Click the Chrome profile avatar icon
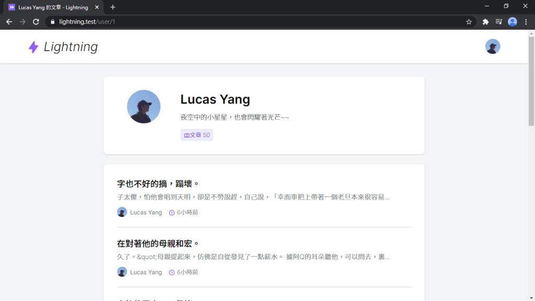The height and width of the screenshot is (301, 535). pyautogui.click(x=512, y=22)
